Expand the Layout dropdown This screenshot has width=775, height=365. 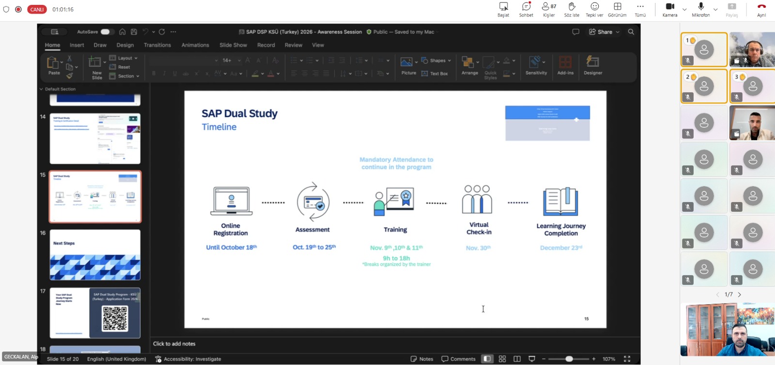click(x=124, y=58)
